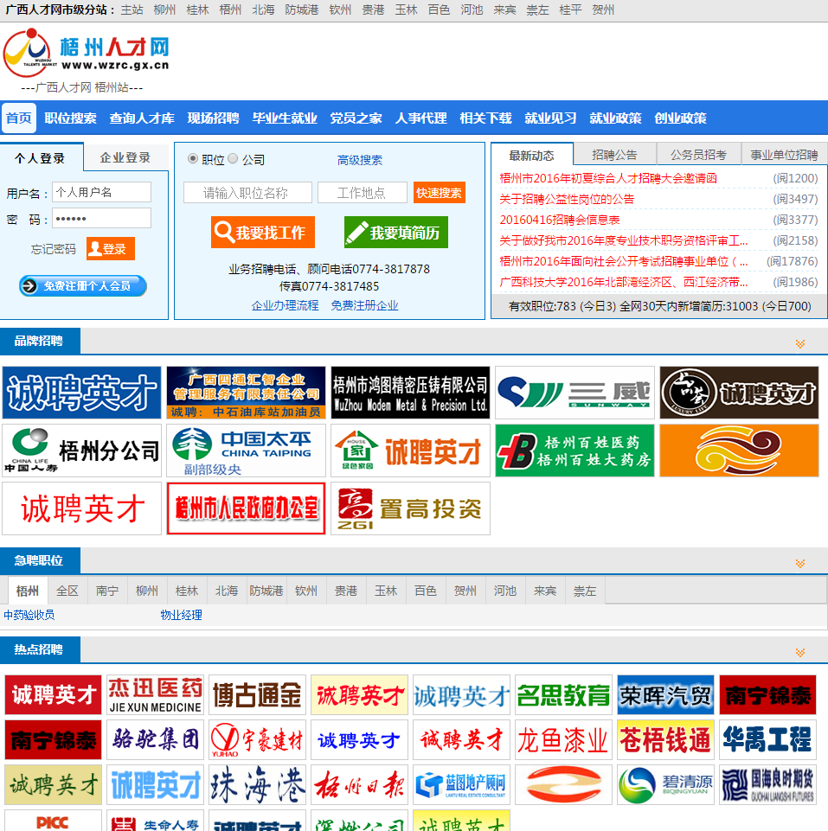This screenshot has width=828, height=831.
Task: Click the 密码 password field
Action: coord(101,219)
